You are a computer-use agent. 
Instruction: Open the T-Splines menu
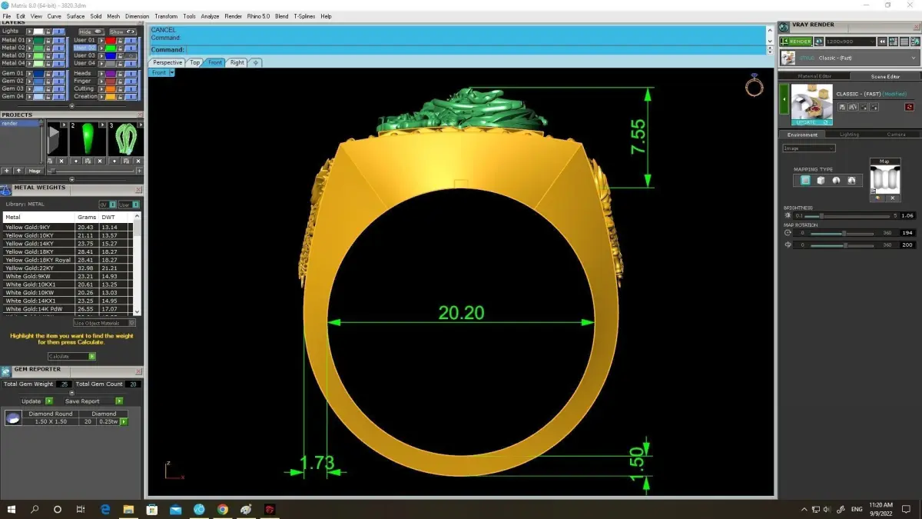[x=304, y=16]
